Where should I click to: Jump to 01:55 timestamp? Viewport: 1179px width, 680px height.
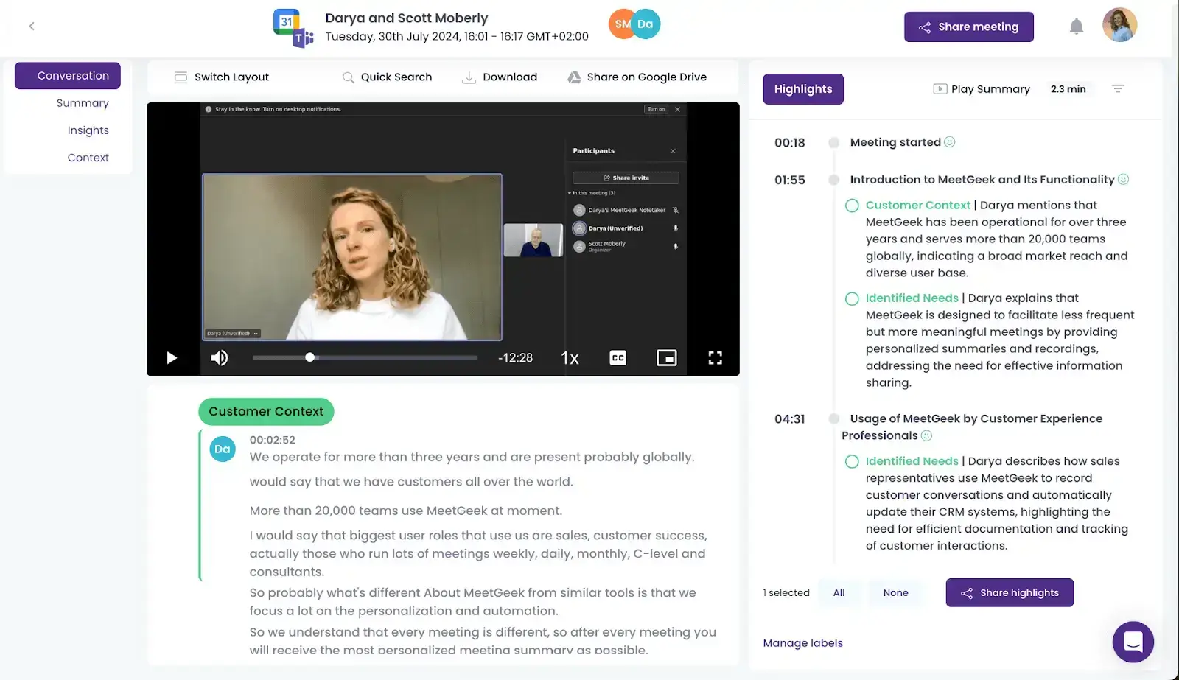(790, 180)
